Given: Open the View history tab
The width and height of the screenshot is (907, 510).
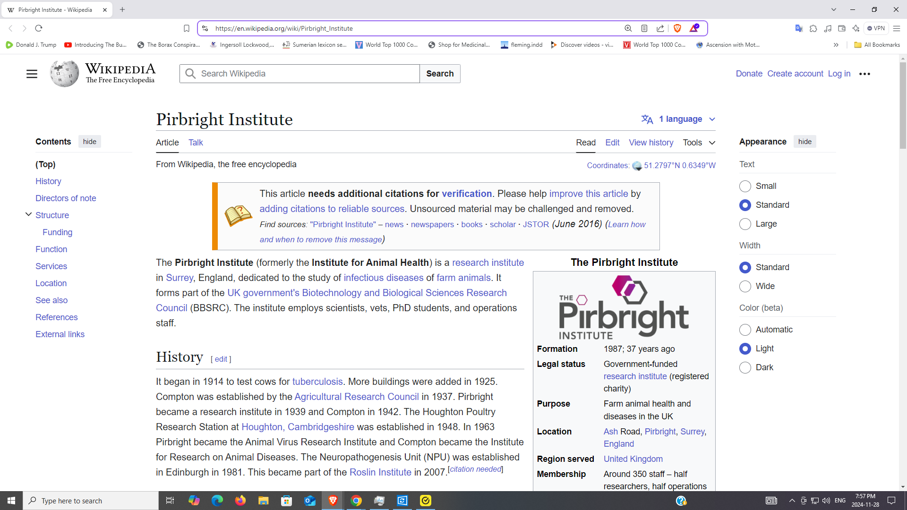Looking at the screenshot, I should [x=650, y=143].
